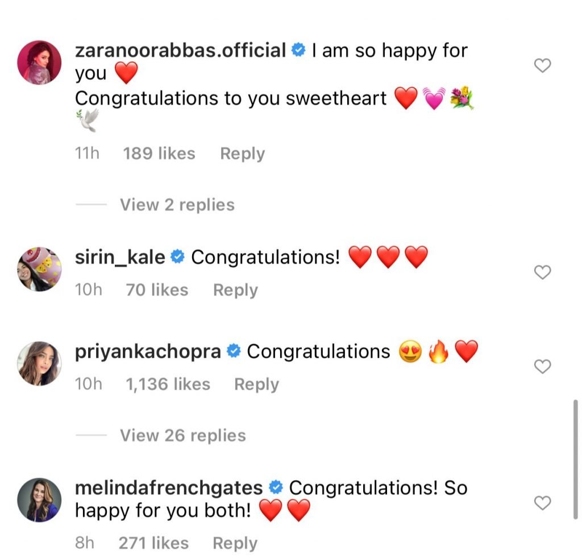Expand View 26 replies thread

(x=182, y=436)
